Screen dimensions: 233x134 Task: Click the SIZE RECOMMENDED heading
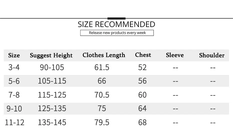(116, 24)
